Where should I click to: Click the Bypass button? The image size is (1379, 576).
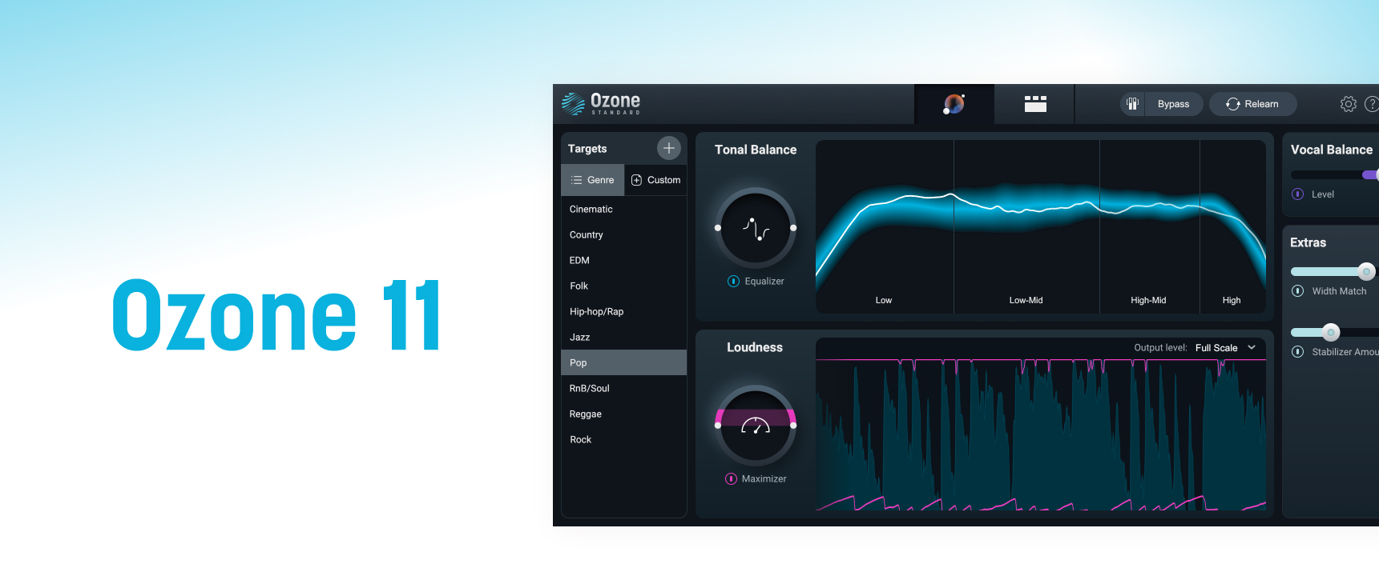[x=1173, y=104]
